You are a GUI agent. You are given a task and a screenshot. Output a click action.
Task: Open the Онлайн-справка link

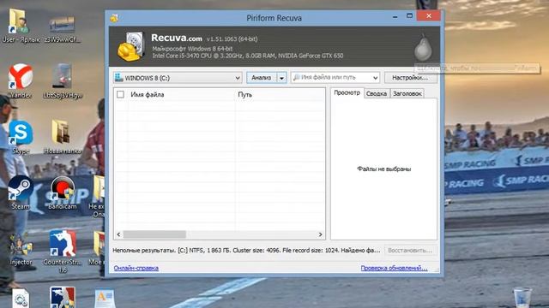pyautogui.click(x=136, y=268)
